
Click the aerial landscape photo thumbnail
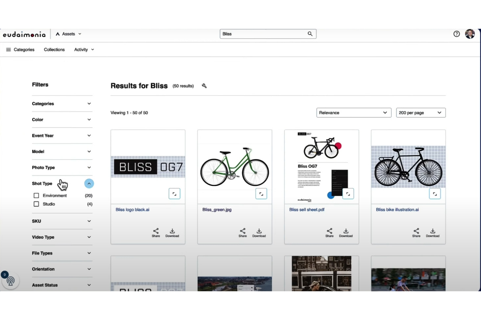(x=235, y=284)
